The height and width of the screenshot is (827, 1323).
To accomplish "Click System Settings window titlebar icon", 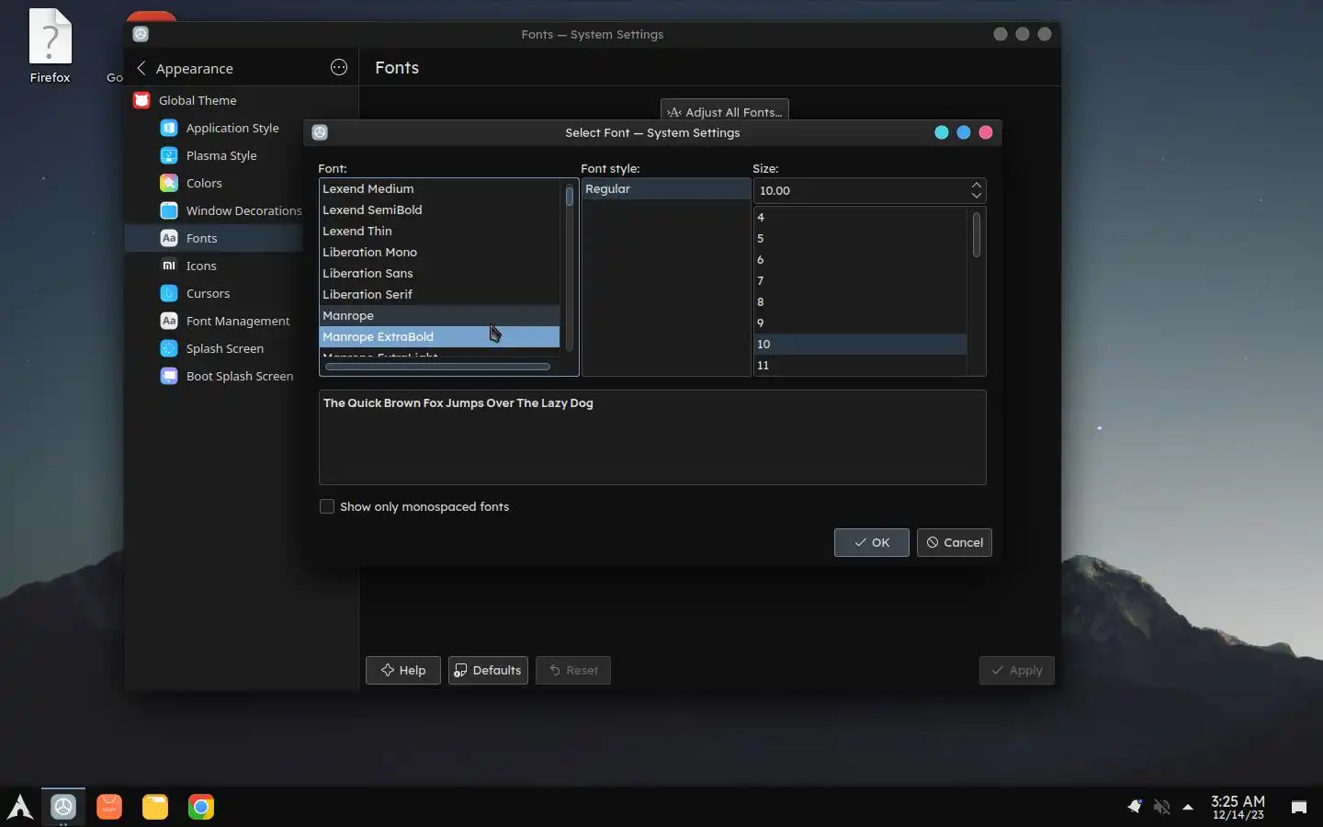I will point(141,34).
